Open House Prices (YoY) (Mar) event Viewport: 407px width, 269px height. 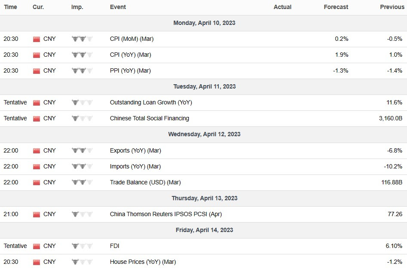pyautogui.click(x=143, y=262)
